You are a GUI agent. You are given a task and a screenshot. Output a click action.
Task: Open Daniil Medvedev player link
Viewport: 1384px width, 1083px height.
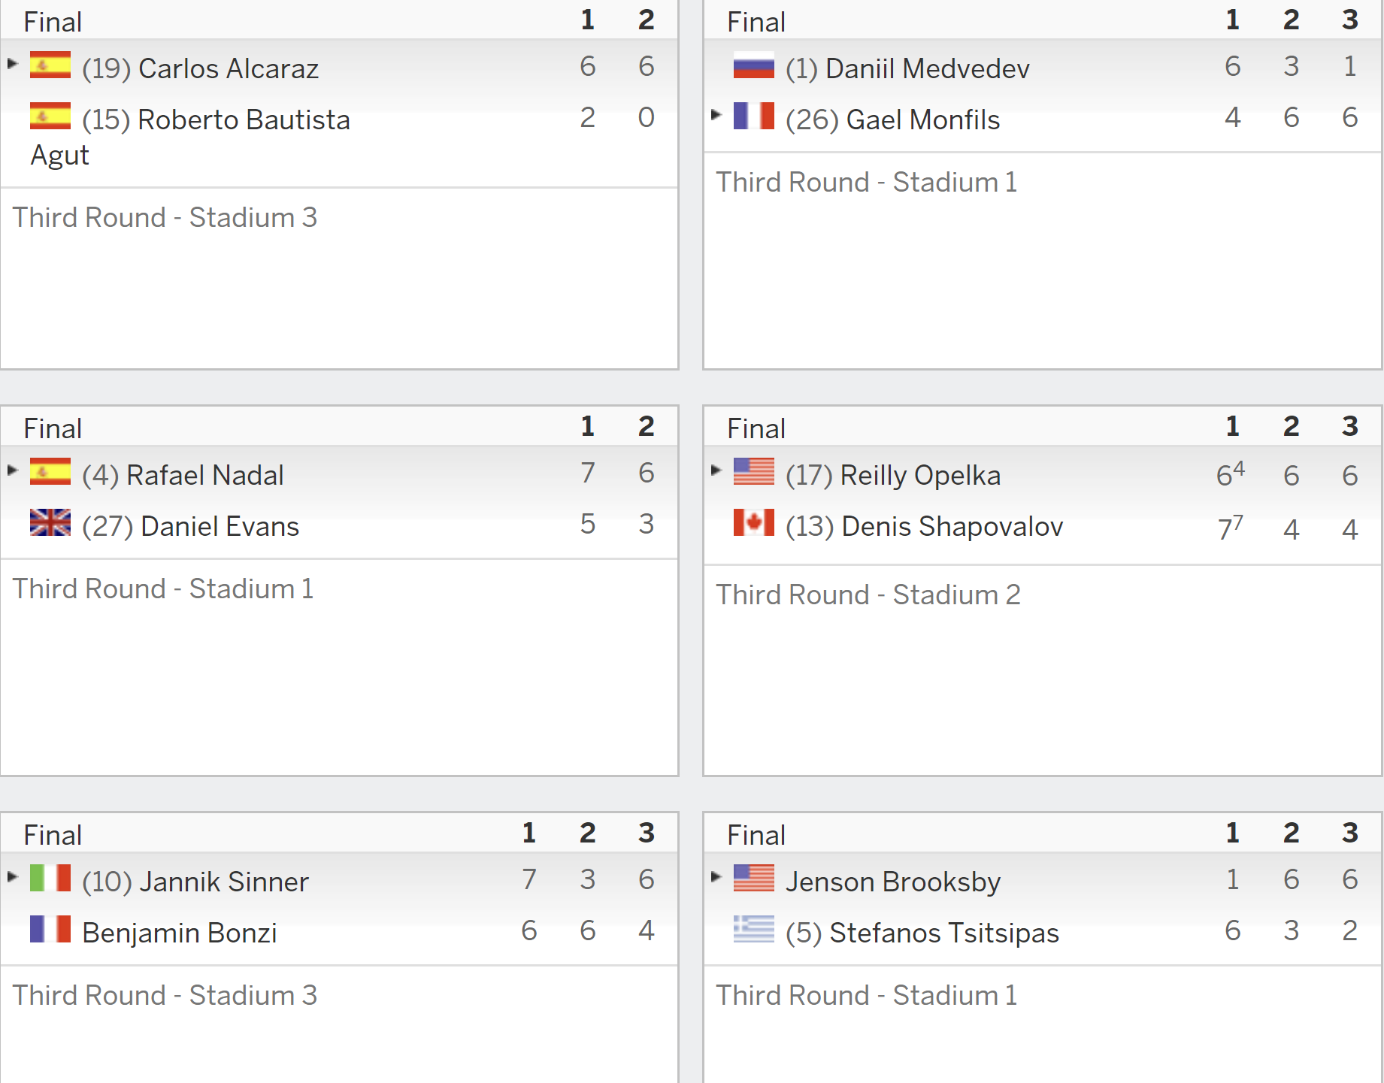pos(928,68)
